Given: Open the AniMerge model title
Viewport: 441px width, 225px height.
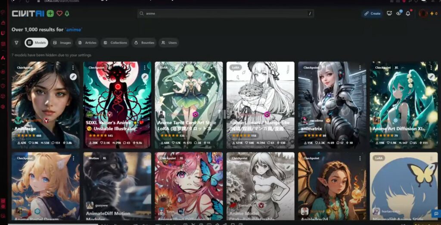Looking at the screenshot, I should (25, 129).
